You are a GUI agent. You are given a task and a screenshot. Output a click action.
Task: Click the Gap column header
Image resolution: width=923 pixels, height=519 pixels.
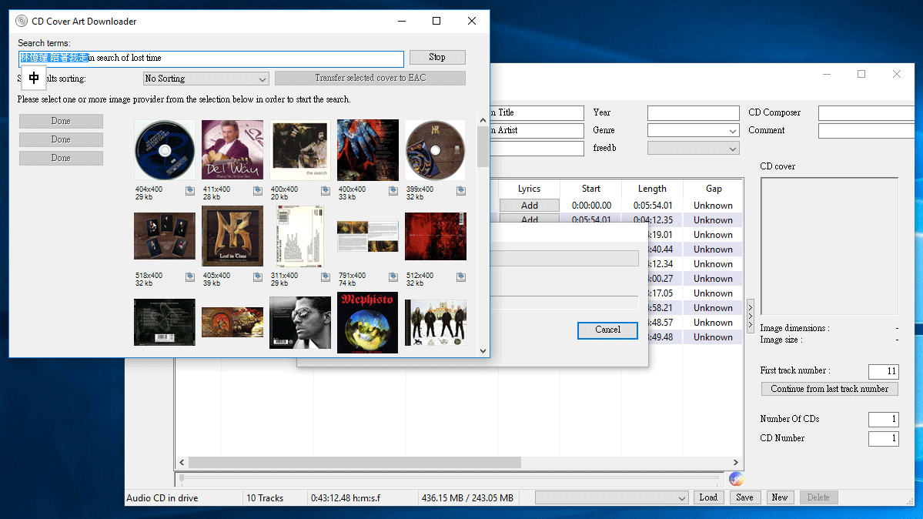tap(714, 189)
